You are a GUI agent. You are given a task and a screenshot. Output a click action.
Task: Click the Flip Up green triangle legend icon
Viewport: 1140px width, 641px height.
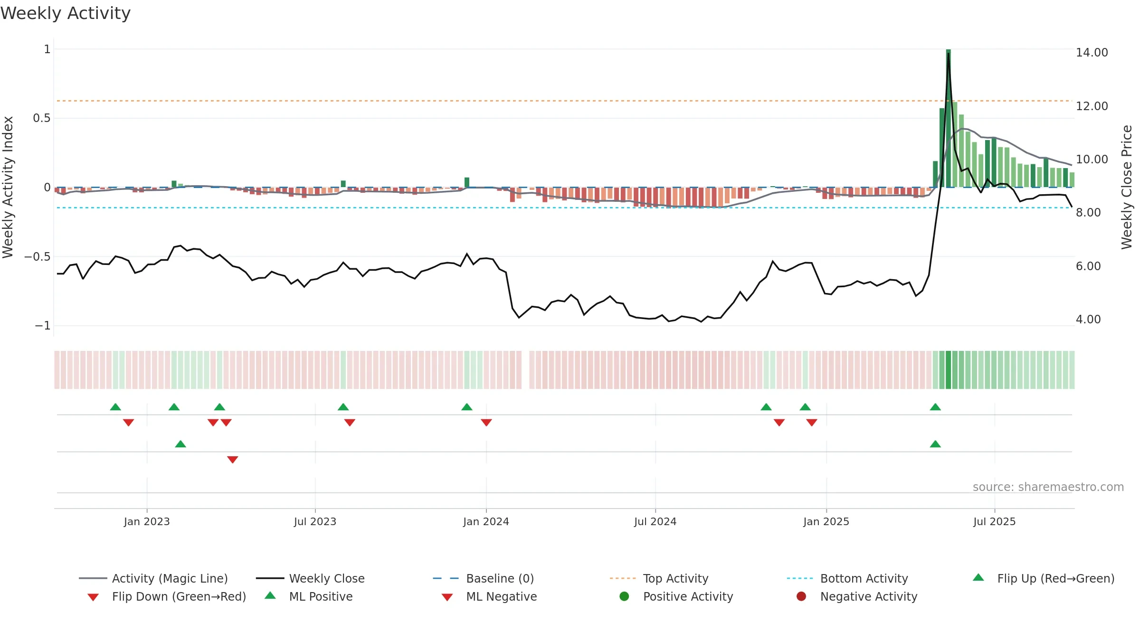point(978,577)
